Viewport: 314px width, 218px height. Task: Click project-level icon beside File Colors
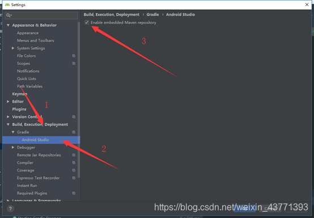click(74, 56)
